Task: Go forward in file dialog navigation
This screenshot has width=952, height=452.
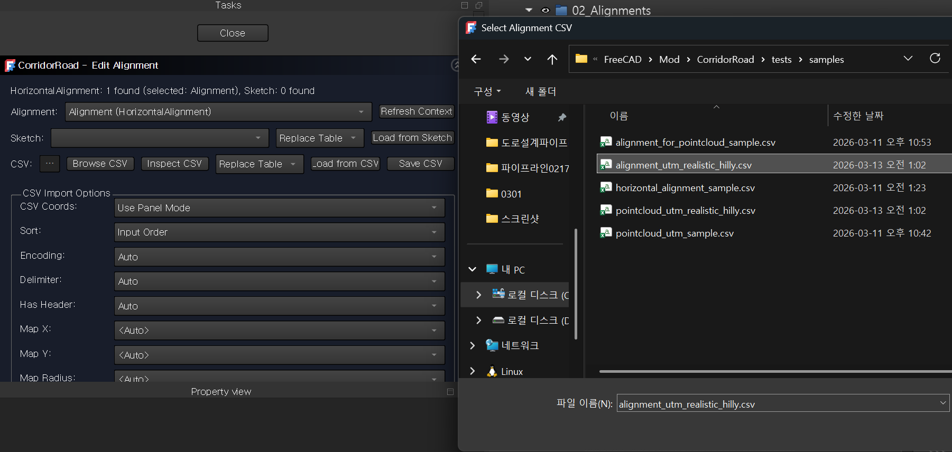Action: click(504, 59)
